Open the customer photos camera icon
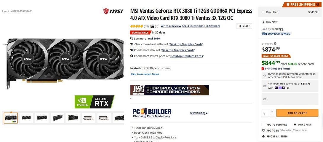323x142 pixels. 152,26
